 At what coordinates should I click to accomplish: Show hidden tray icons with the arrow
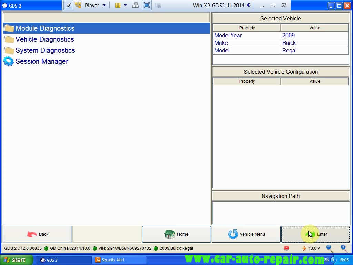[x=333, y=260]
